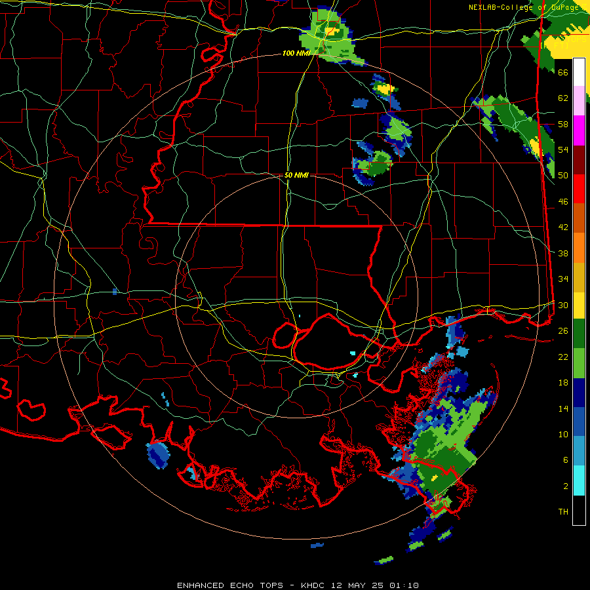Click the "100 NMI" range ring label
This screenshot has width=590, height=590.
point(296,53)
